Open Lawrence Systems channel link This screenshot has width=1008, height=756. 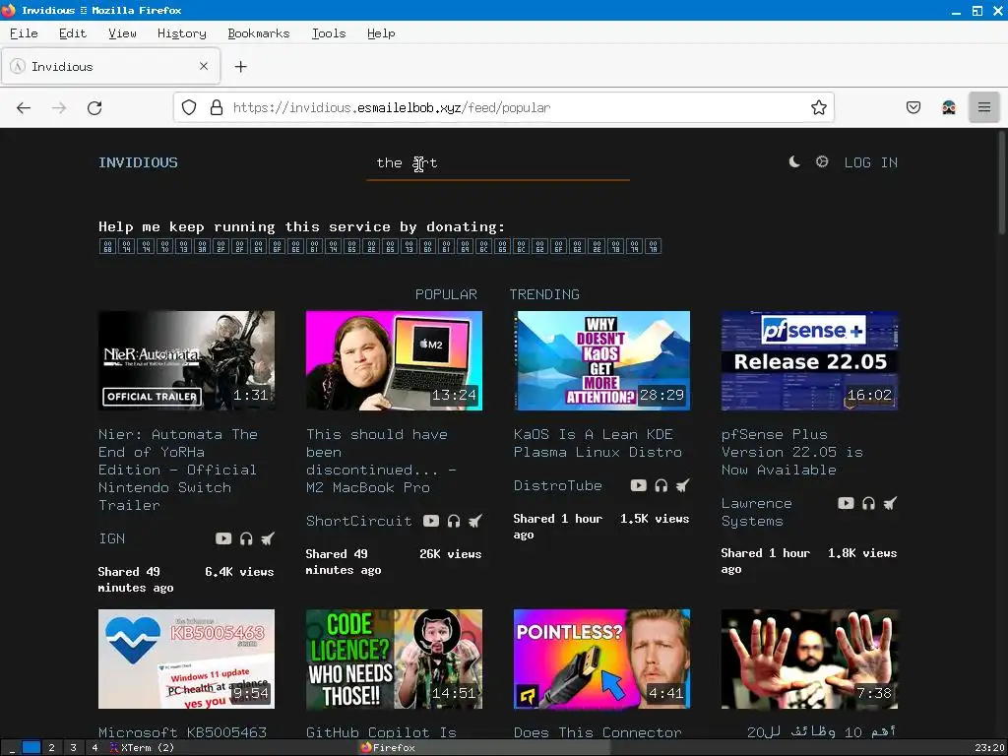click(756, 512)
